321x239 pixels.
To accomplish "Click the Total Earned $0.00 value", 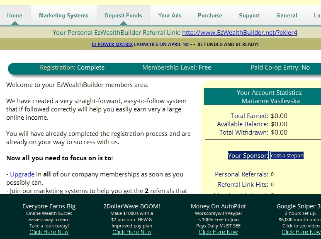I will tap(279, 116).
